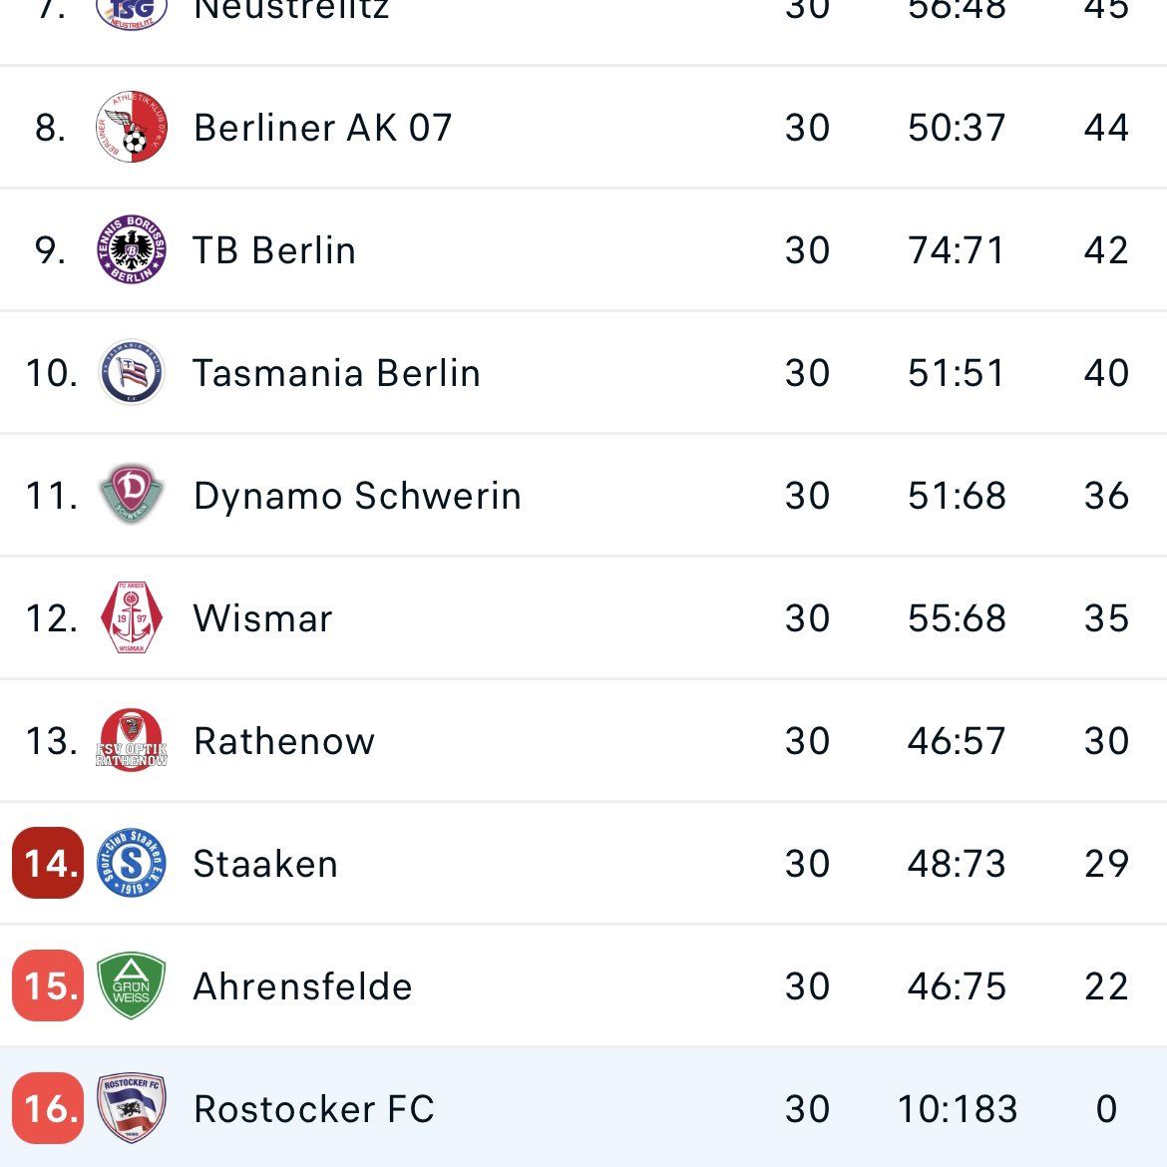This screenshot has height=1167, width=1167.
Task: Tap TB Berlin's 42 points value
Action: click(x=1106, y=250)
